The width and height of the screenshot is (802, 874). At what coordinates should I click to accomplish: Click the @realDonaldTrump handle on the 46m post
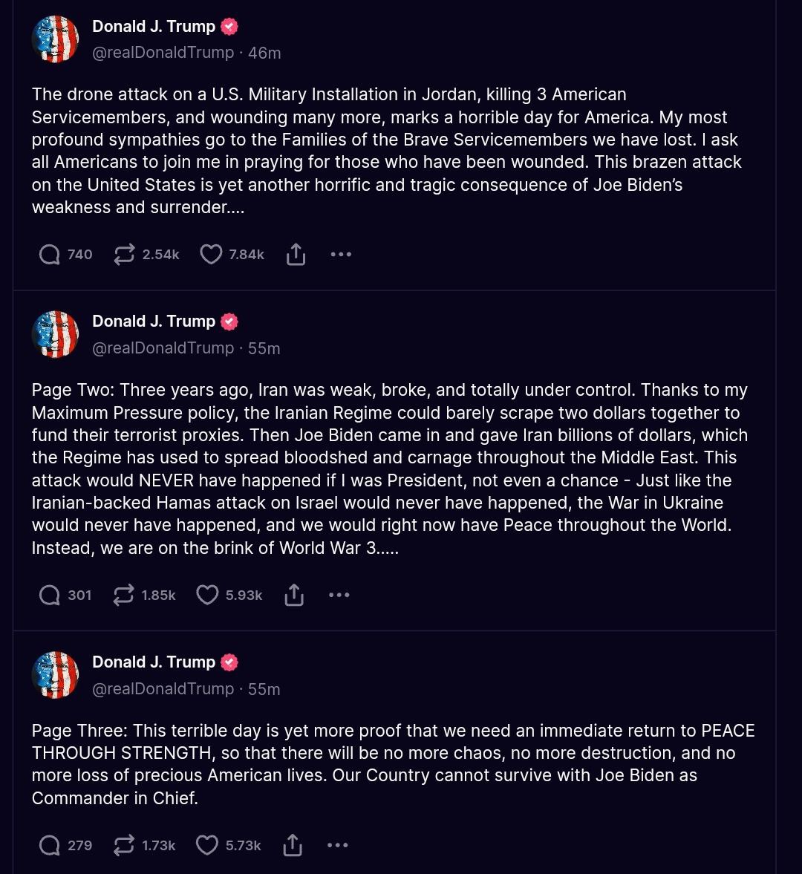[x=163, y=53]
